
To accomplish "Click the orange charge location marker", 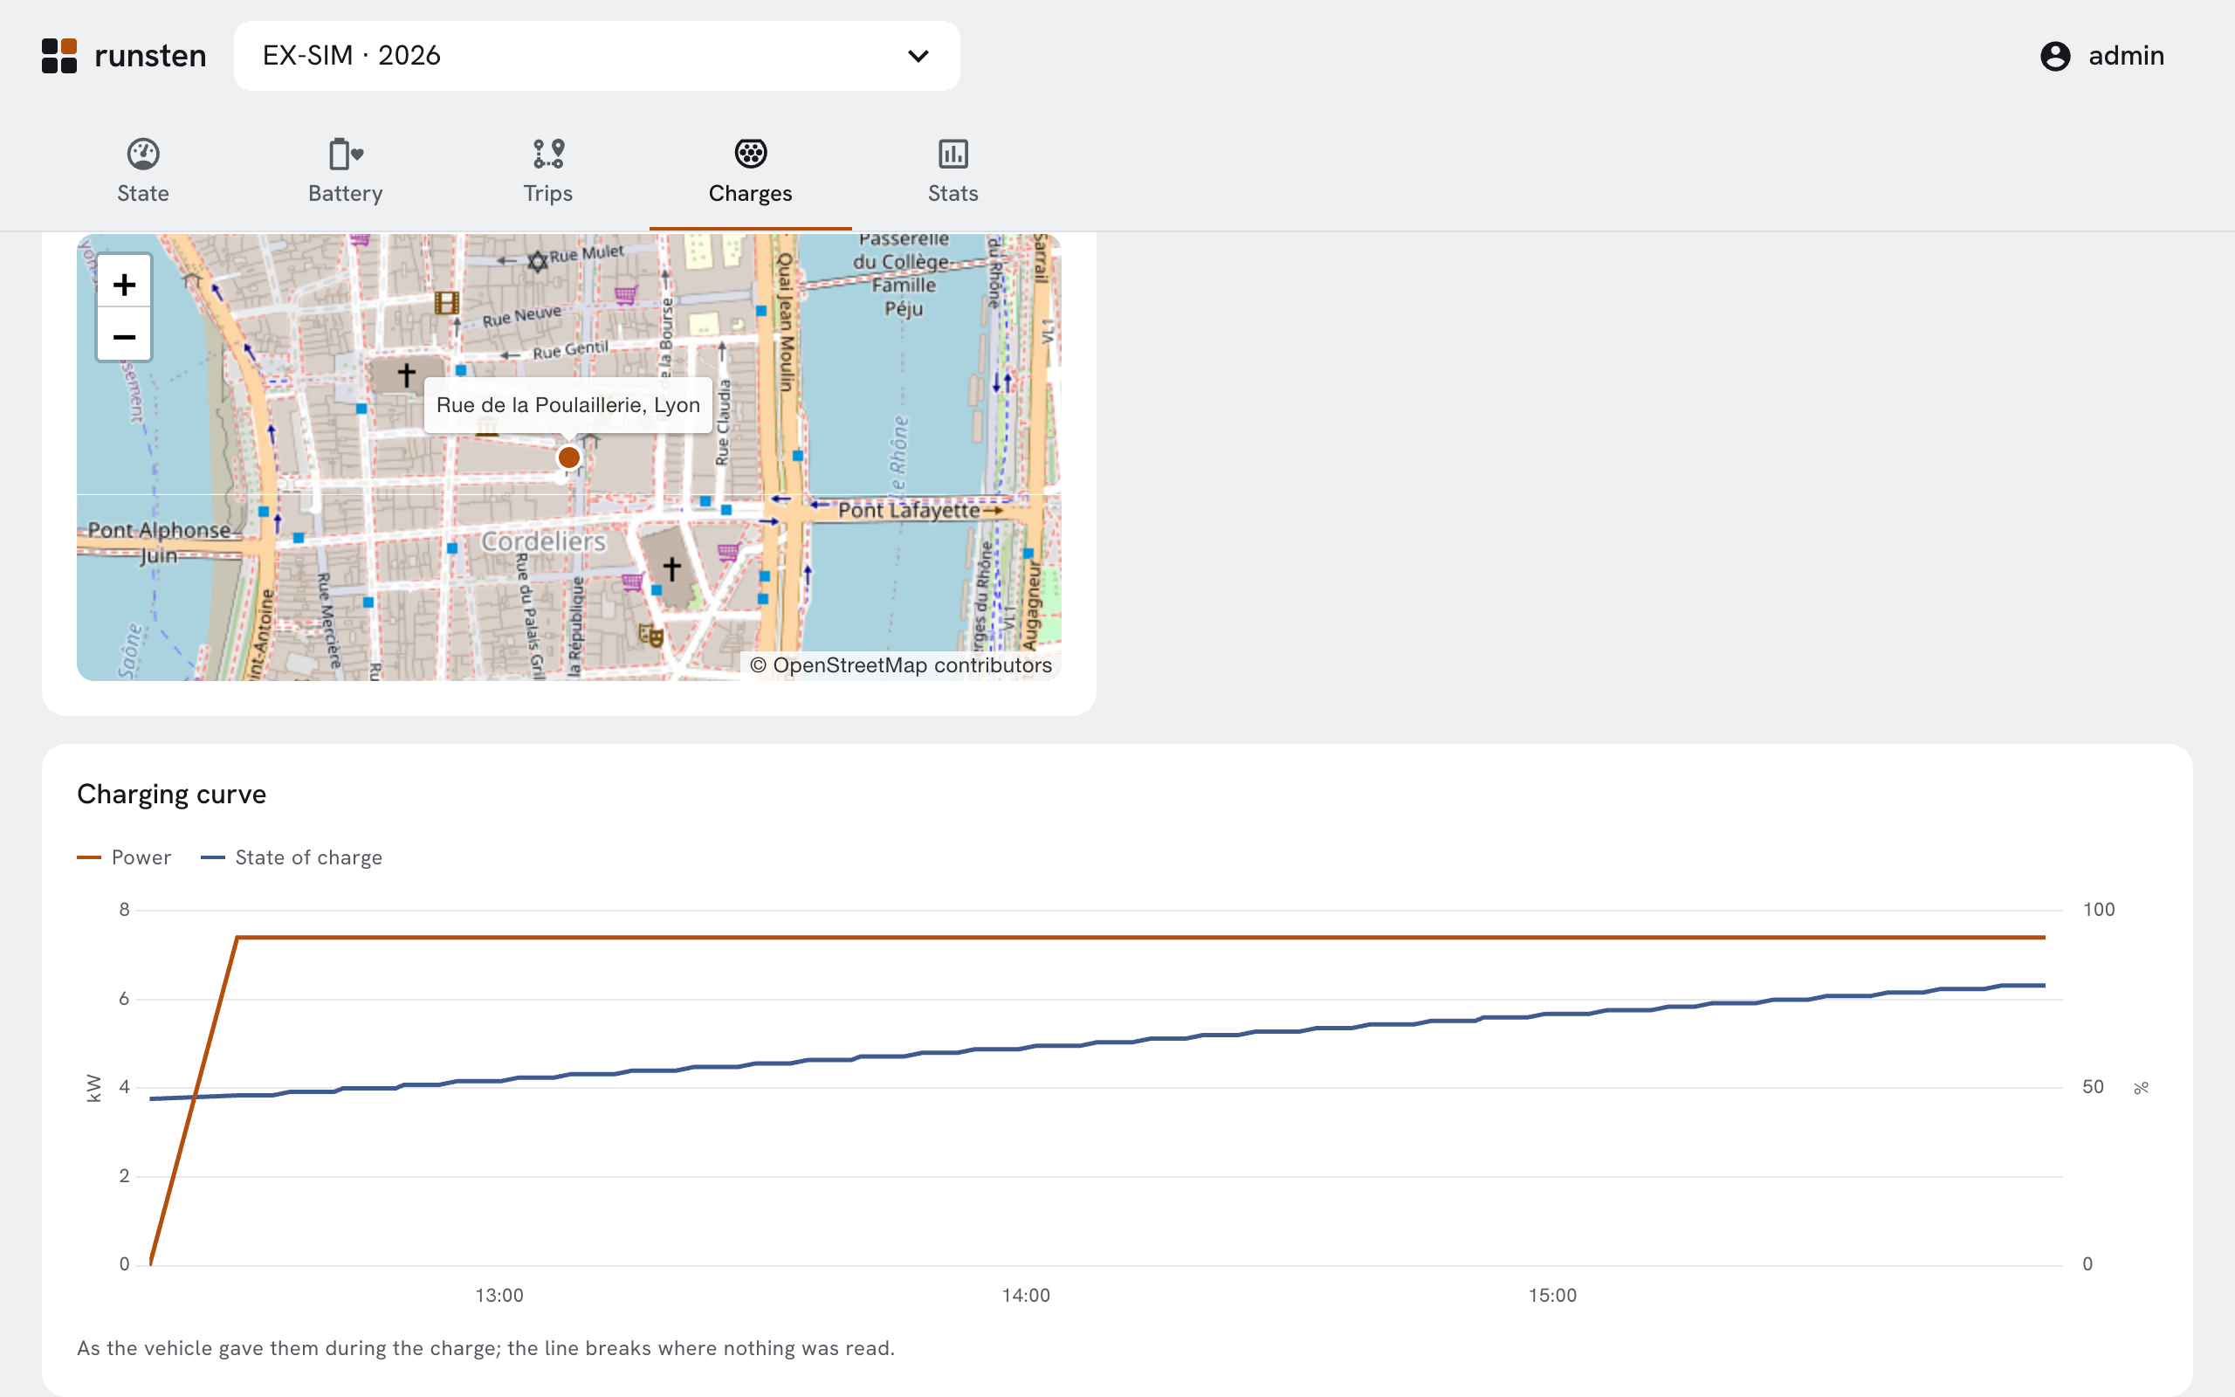I will point(569,458).
